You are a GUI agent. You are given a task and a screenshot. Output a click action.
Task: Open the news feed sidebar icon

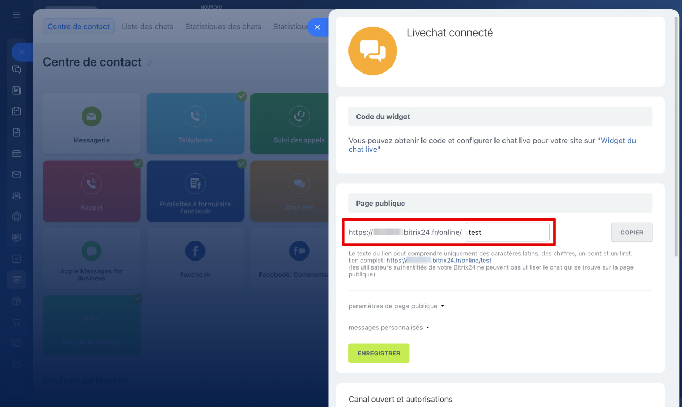(x=17, y=90)
